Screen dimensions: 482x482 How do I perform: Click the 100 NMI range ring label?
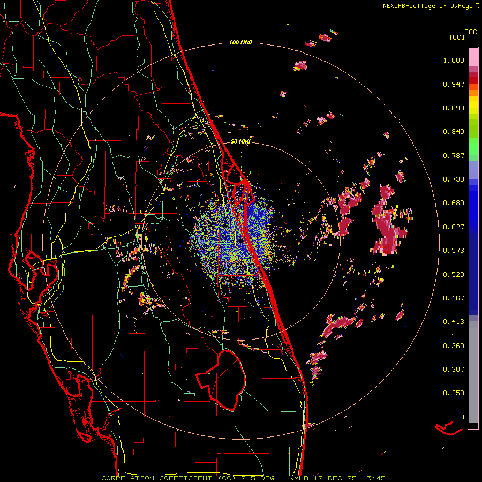(x=240, y=42)
